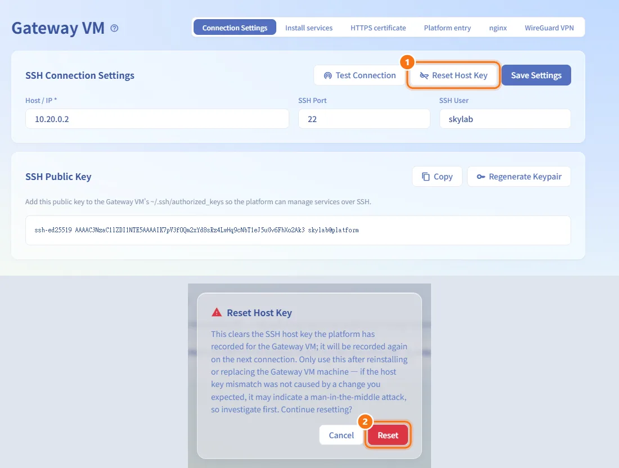Click the signal icon in Test Connection
The height and width of the screenshot is (468, 619).
(328, 75)
